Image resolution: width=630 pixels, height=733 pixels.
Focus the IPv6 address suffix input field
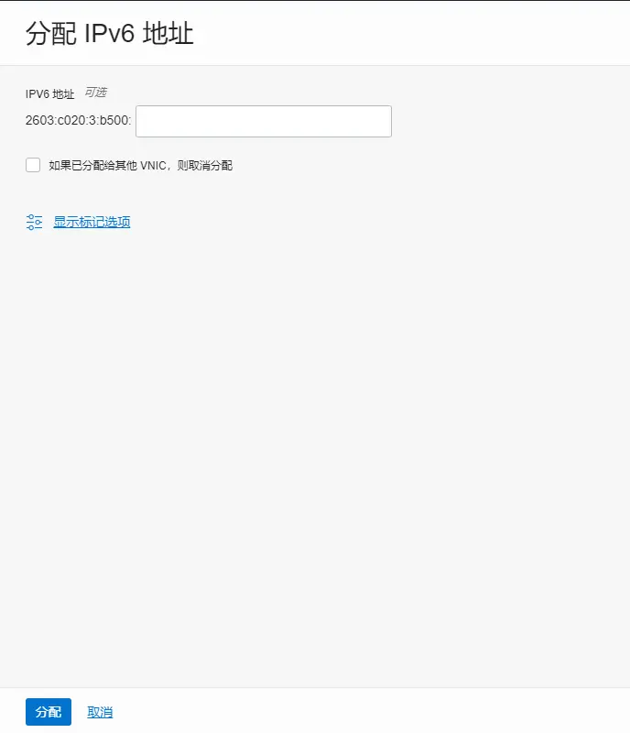coord(264,122)
